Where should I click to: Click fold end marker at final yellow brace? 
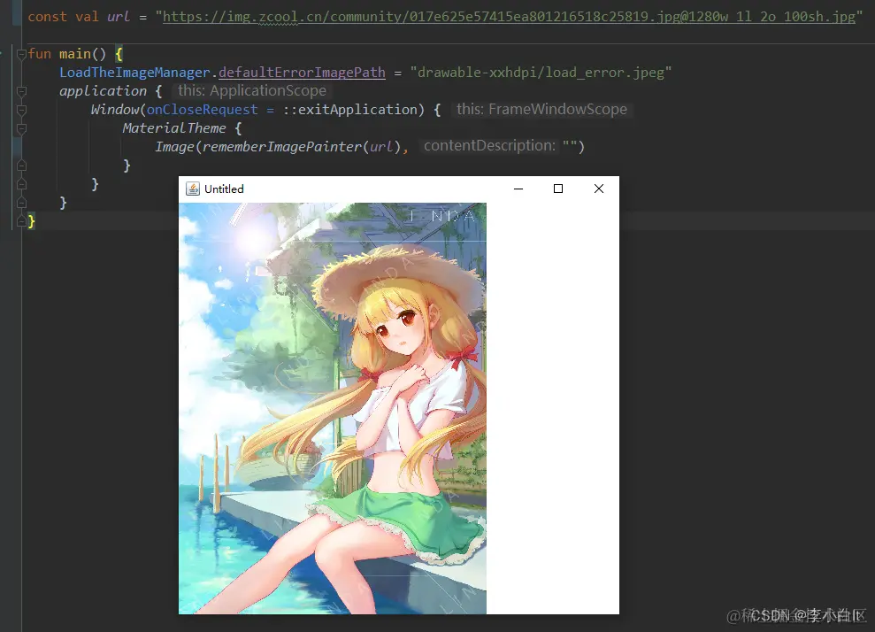21,221
